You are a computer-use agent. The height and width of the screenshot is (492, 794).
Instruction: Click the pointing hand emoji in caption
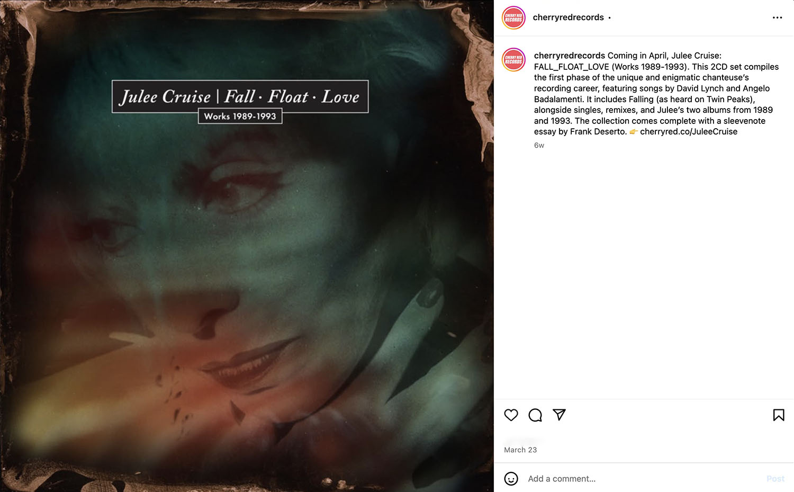coord(633,131)
